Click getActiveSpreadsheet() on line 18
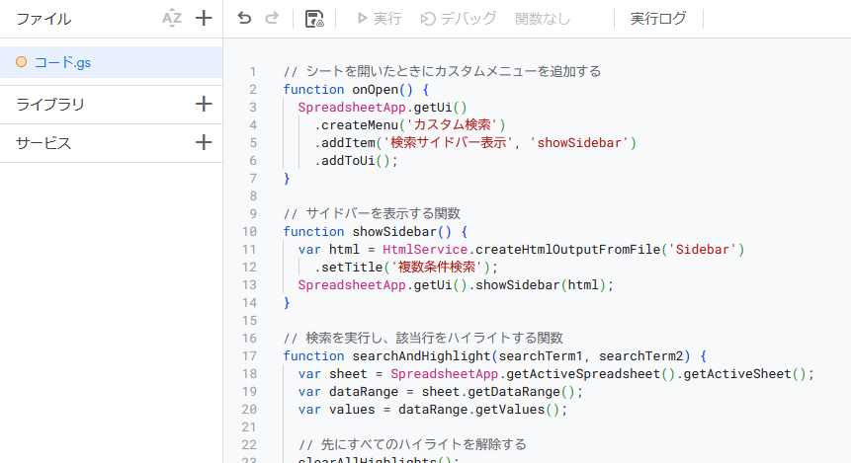 (x=590, y=374)
